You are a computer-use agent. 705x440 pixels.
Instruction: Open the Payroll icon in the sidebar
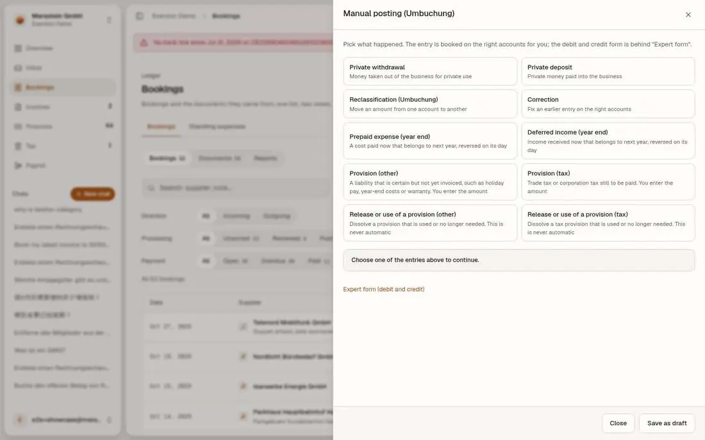coord(18,165)
